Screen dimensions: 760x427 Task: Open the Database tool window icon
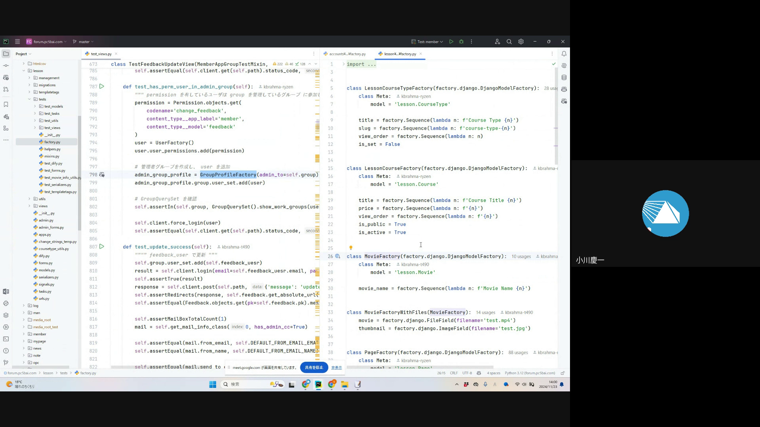point(564,77)
